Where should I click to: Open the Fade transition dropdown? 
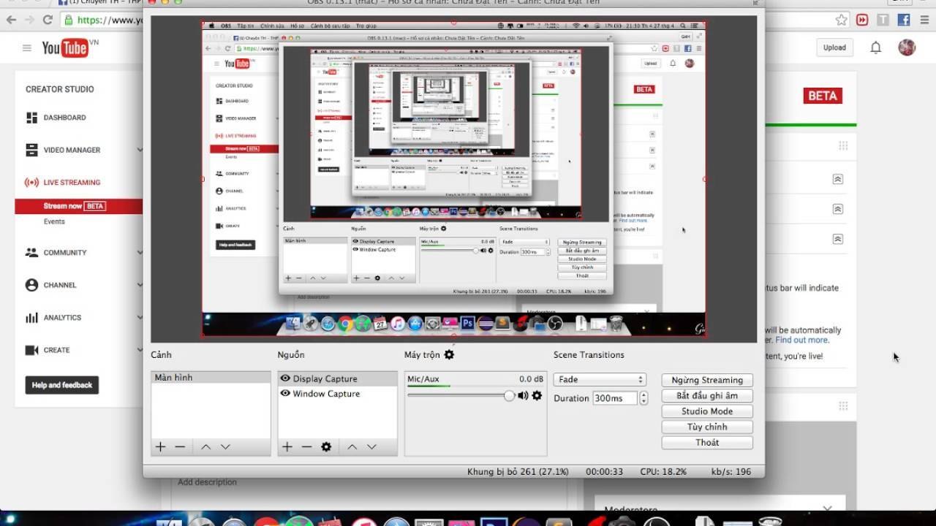(x=600, y=380)
